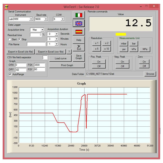Select psi measurement unit
Screen dimensions: 163x163
(124, 49)
